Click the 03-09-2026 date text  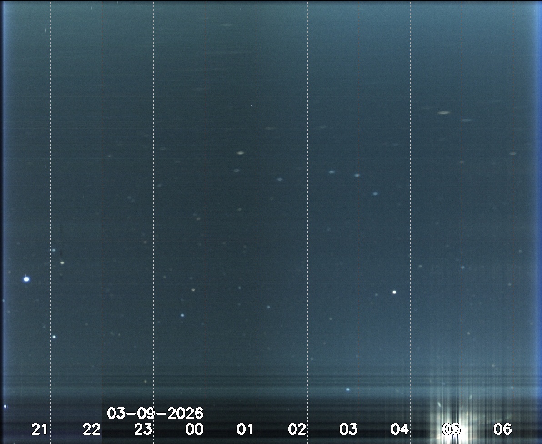click(155, 414)
